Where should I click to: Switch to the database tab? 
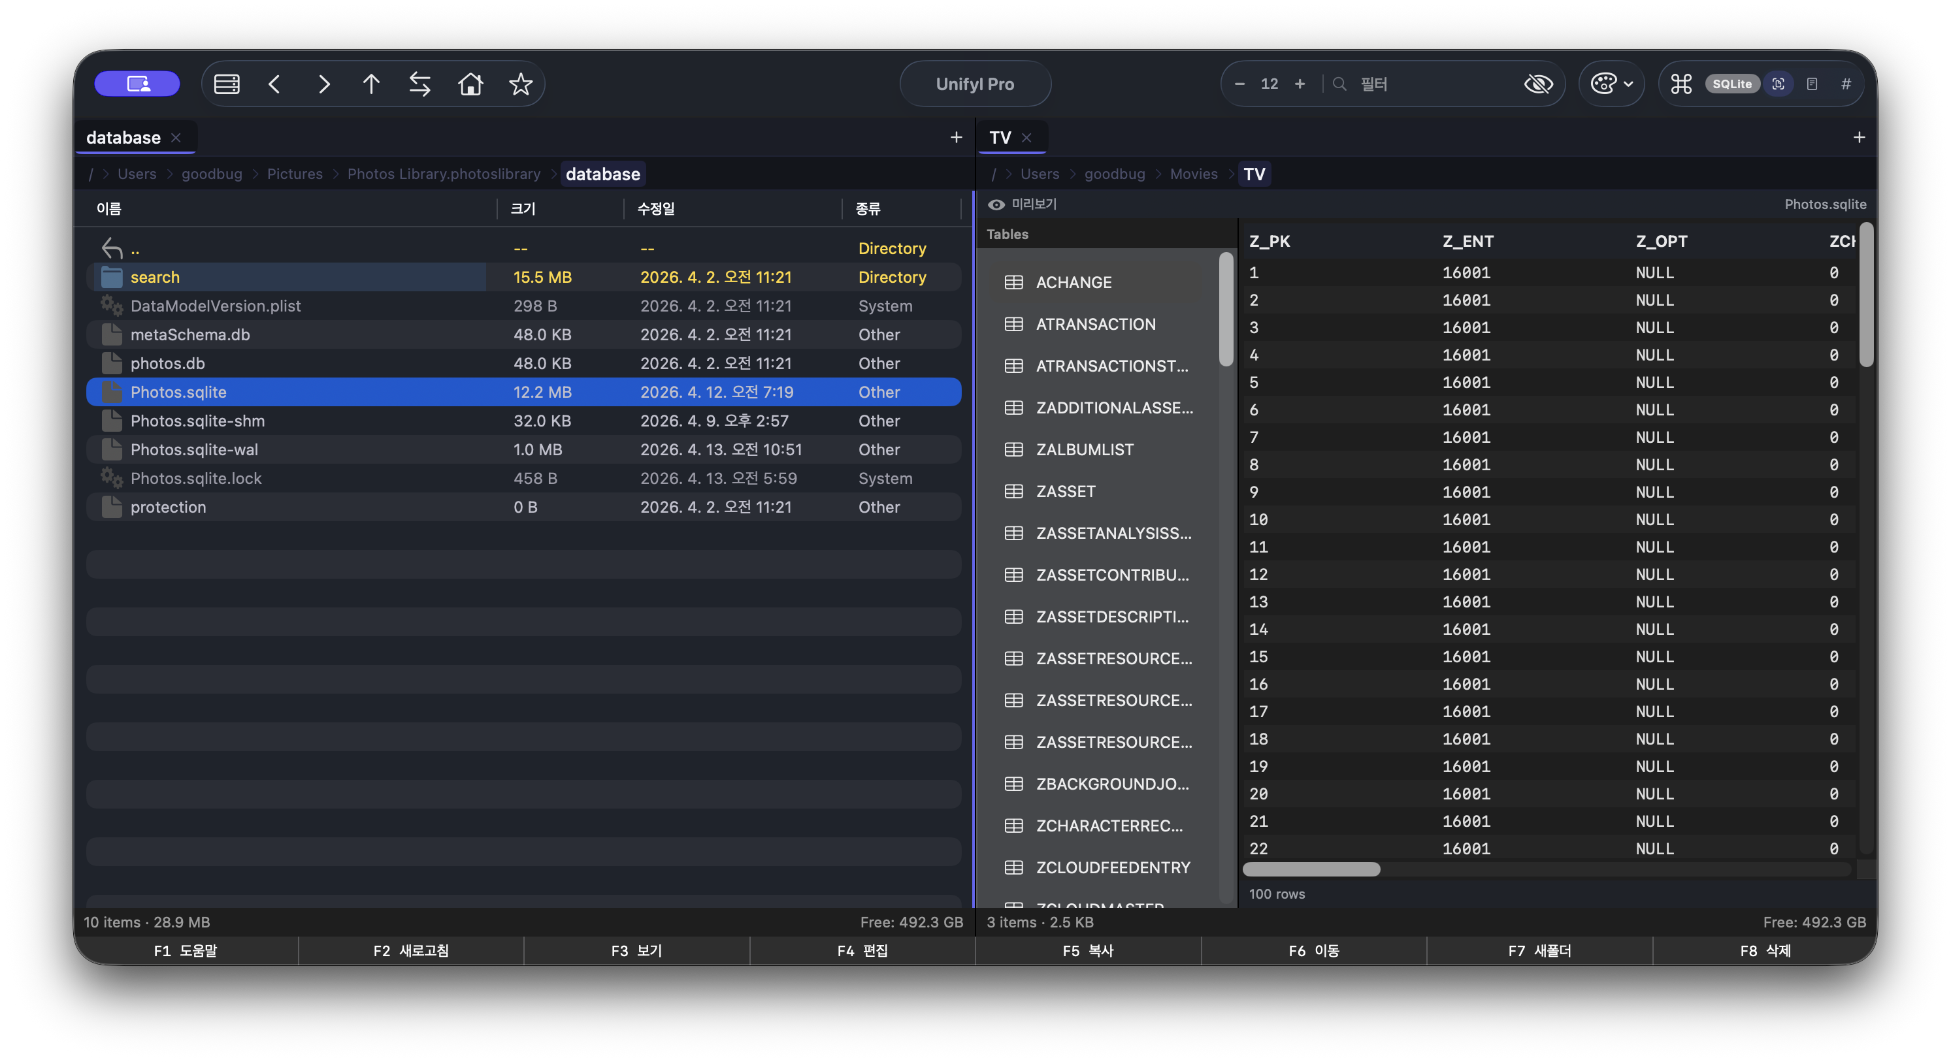[x=123, y=138]
